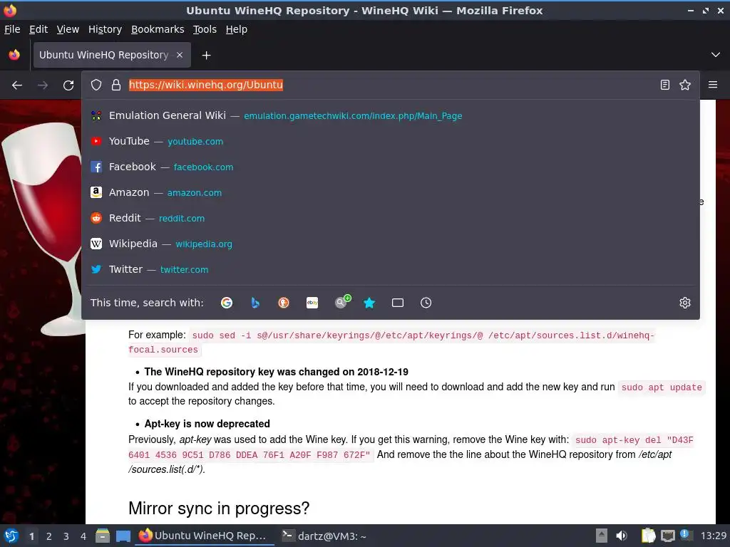Open the Edit menu

tap(38, 29)
